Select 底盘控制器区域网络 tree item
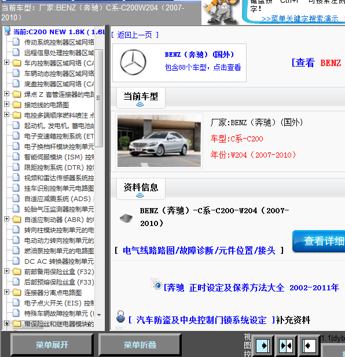This screenshot has width=345, height=357. click(59, 84)
